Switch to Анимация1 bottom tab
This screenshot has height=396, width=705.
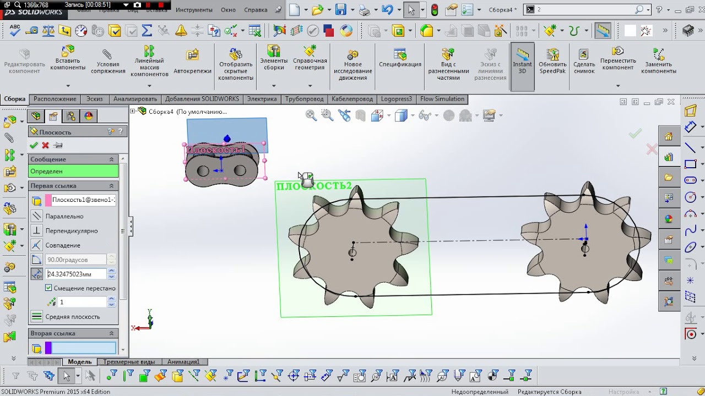point(183,362)
